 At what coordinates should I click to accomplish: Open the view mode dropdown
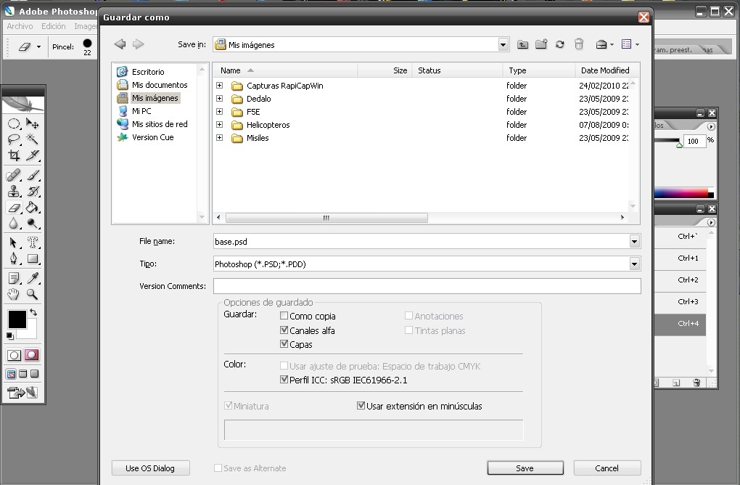tap(630, 44)
